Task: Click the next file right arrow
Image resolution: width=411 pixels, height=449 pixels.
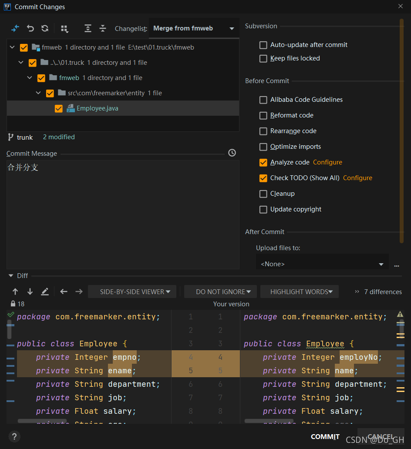Action: pyautogui.click(x=79, y=292)
